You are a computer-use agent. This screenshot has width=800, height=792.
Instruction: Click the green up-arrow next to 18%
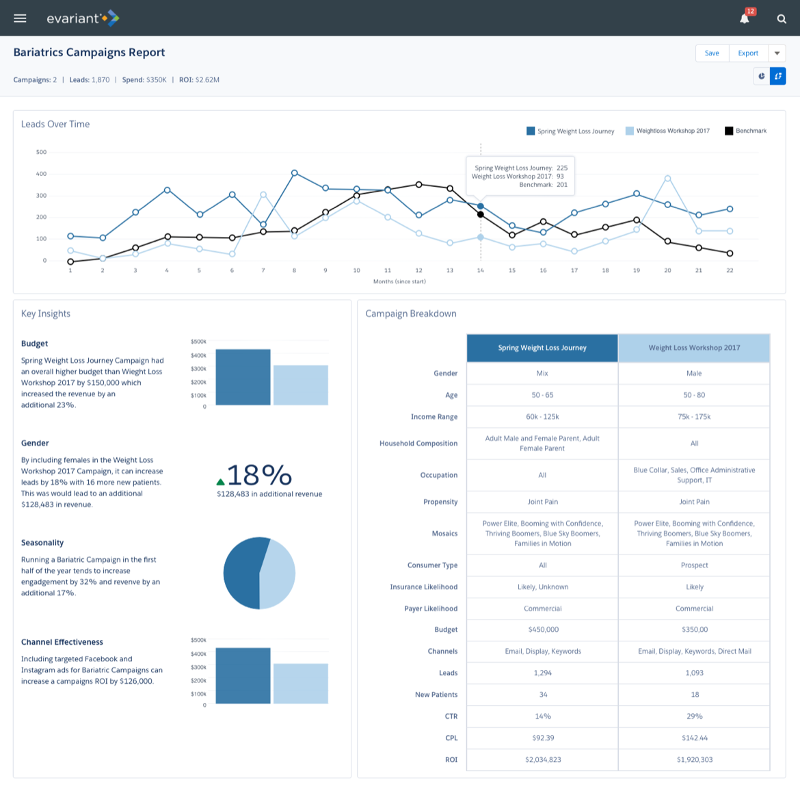(x=219, y=481)
